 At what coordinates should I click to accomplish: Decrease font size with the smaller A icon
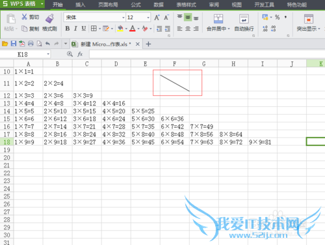point(166,18)
